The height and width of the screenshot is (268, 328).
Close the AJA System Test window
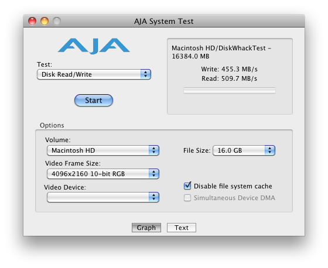(32, 21)
